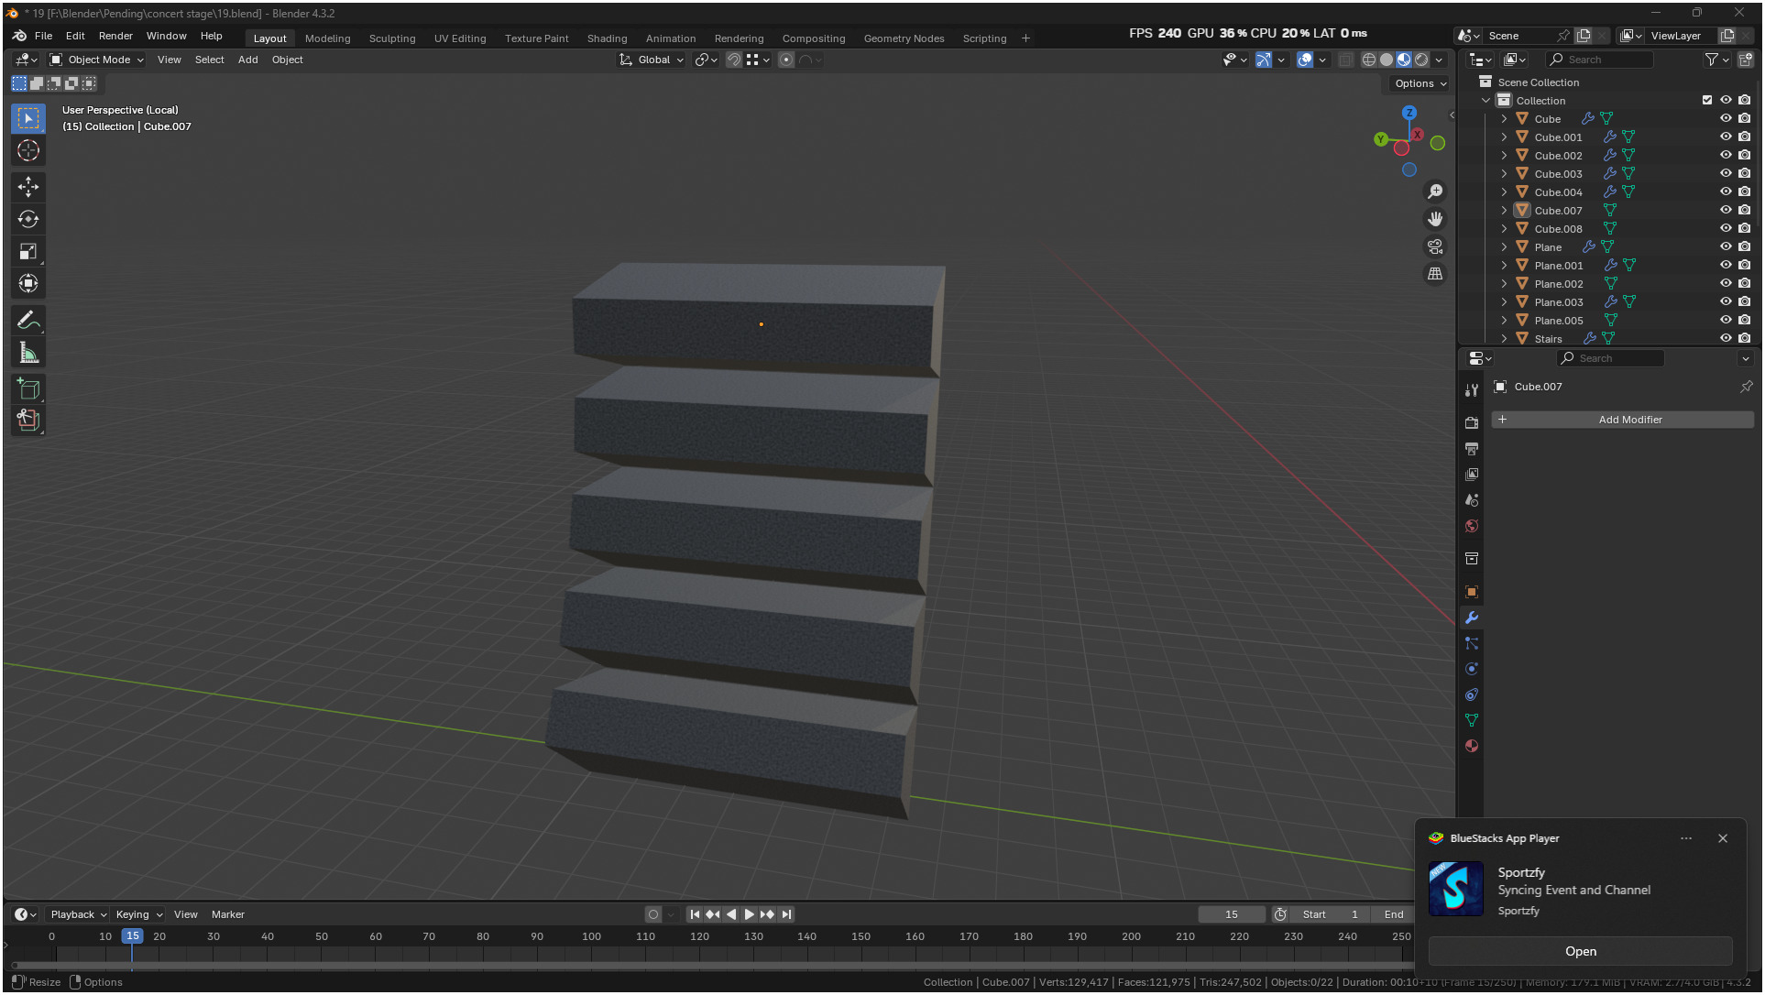Open Material properties tab icon
This screenshot has height=995, width=1765.
pyautogui.click(x=1472, y=746)
